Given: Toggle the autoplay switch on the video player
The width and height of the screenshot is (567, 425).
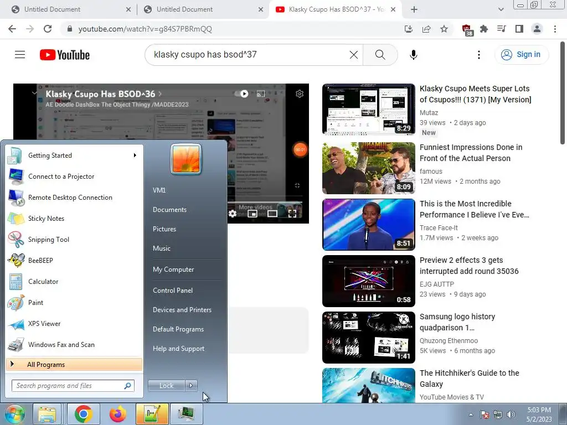Looking at the screenshot, I should [x=241, y=94].
